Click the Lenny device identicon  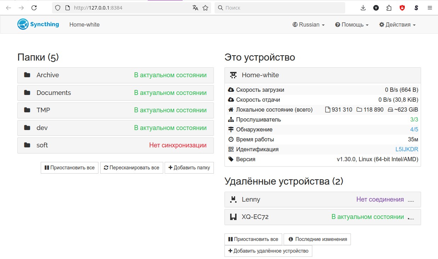[x=233, y=199]
